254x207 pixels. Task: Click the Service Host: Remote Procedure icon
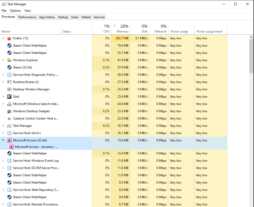click(x=9, y=204)
